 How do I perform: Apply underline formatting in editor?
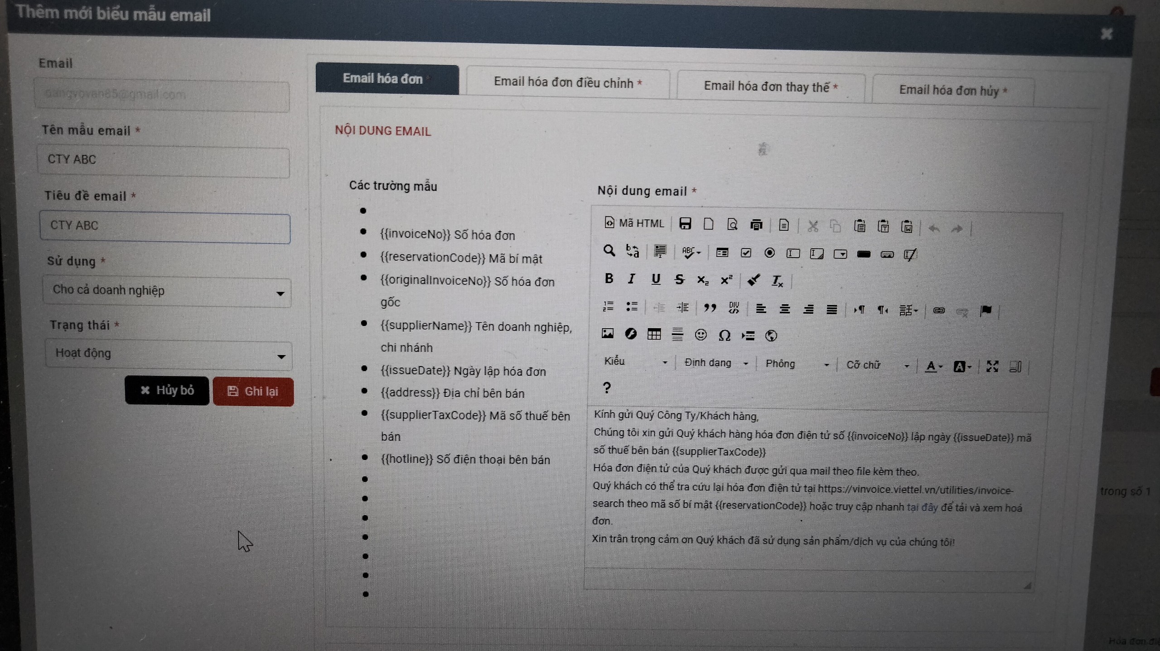[655, 279]
